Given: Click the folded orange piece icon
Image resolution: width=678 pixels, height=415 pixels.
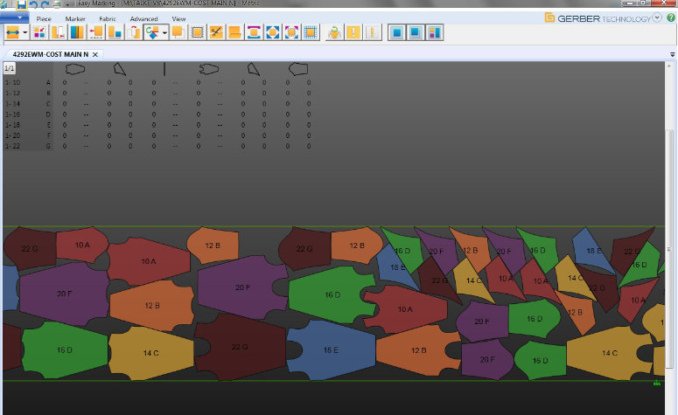Looking at the screenshot, I should click(x=234, y=32).
